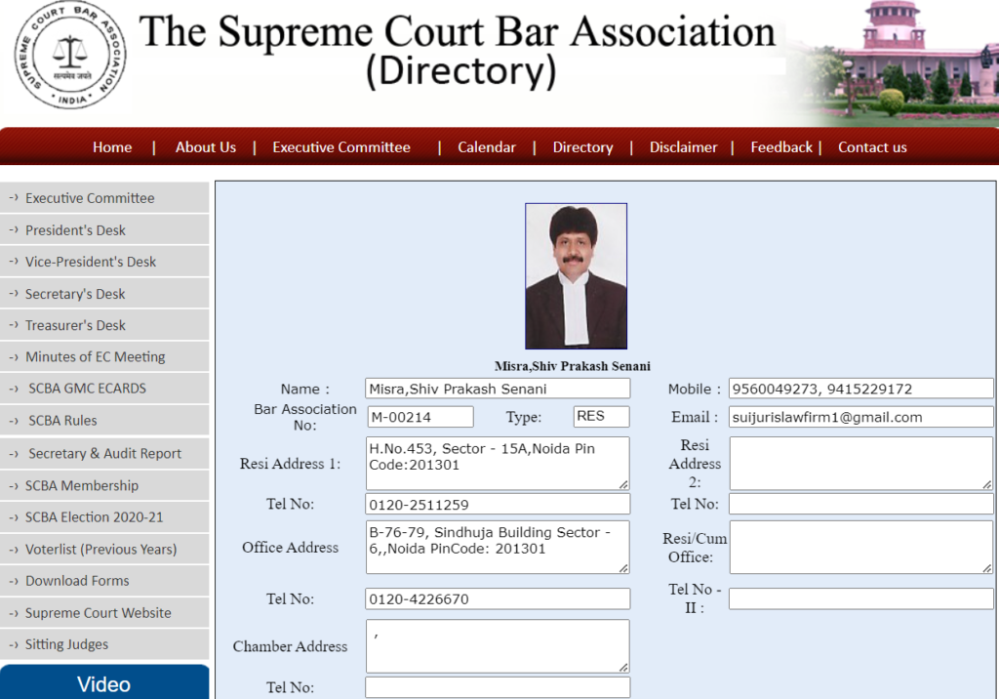Open President's Desk sidebar link
999x699 pixels.
click(x=104, y=229)
